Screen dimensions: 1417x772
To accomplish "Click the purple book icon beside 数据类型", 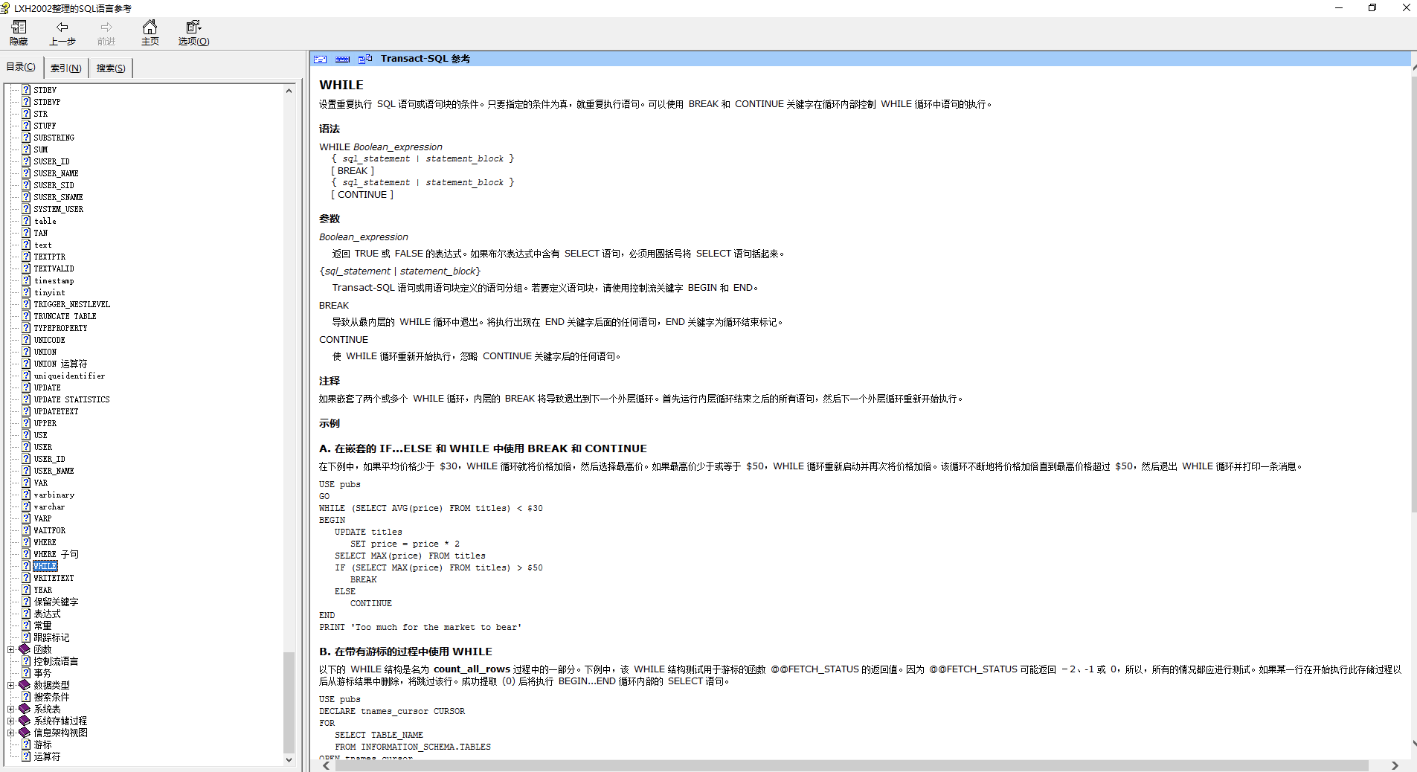I will coord(25,685).
